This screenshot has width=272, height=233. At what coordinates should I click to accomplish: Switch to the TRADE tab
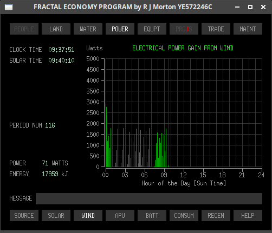[216, 29]
